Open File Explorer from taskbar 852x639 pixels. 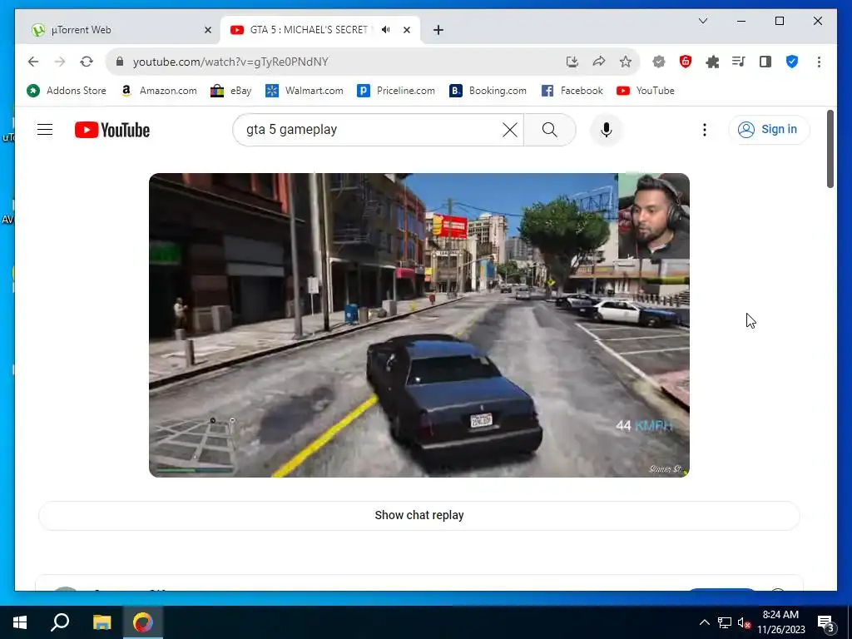pyautogui.click(x=102, y=622)
